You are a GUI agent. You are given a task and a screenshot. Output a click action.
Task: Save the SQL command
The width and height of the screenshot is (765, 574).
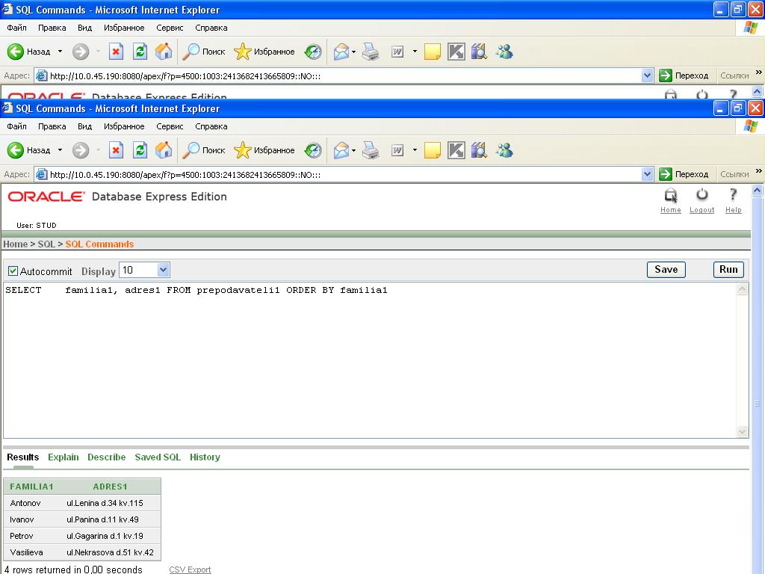pyautogui.click(x=666, y=269)
